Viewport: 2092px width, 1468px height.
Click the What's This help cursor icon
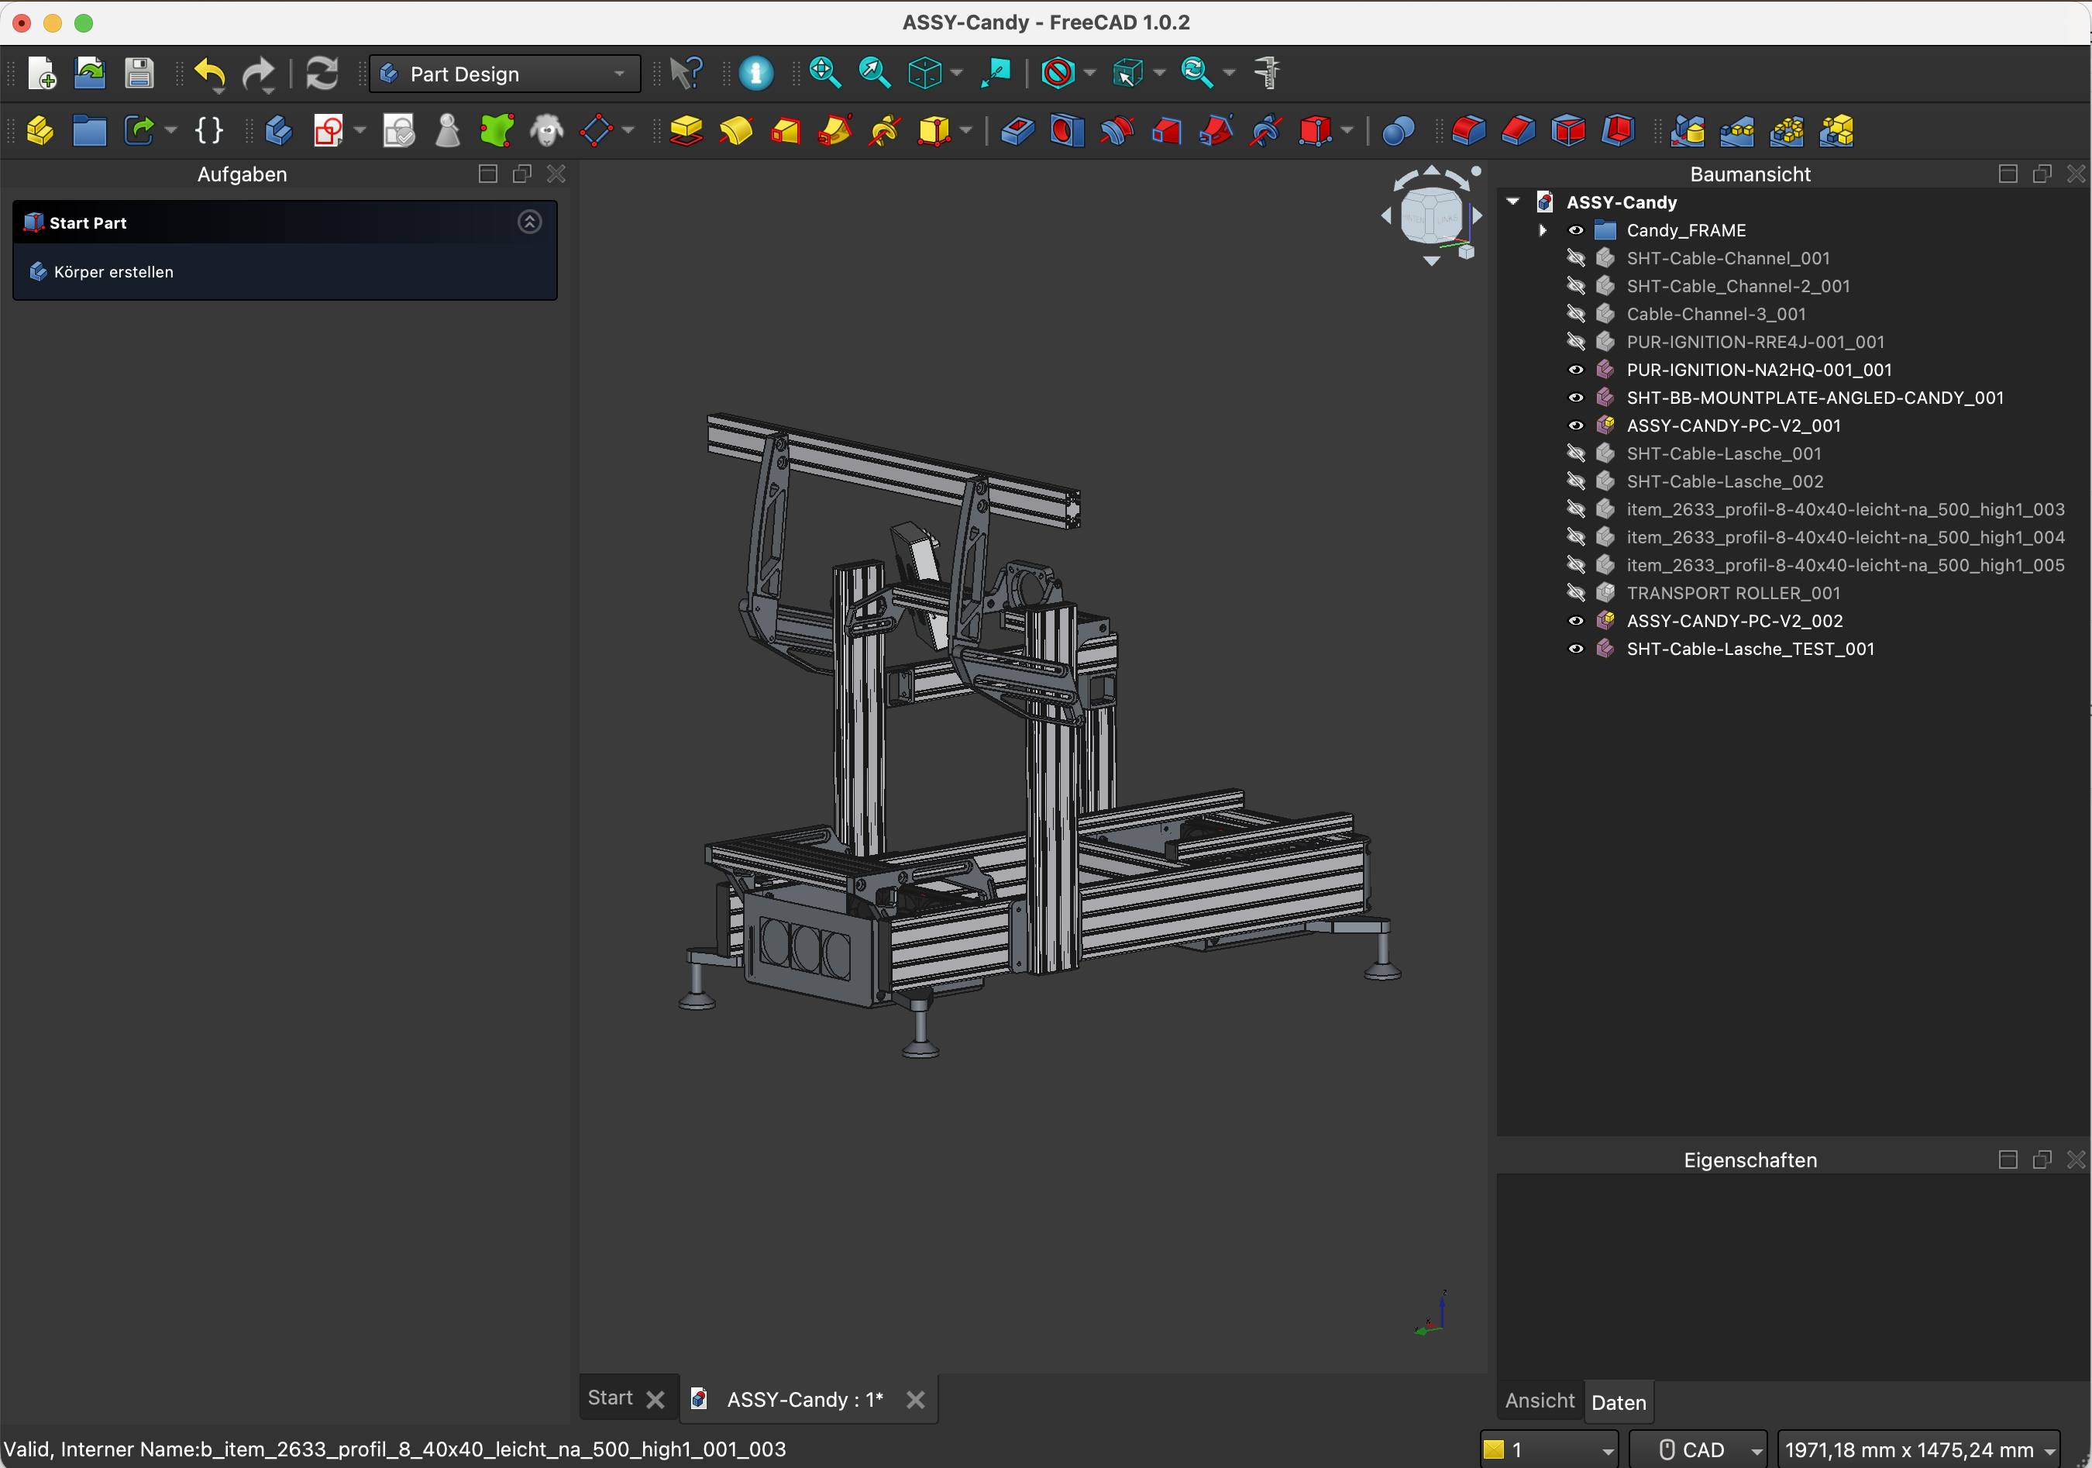686,73
